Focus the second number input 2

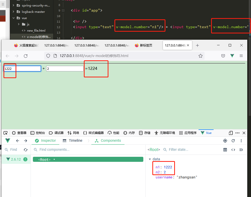pyautogui.click(x=65, y=69)
